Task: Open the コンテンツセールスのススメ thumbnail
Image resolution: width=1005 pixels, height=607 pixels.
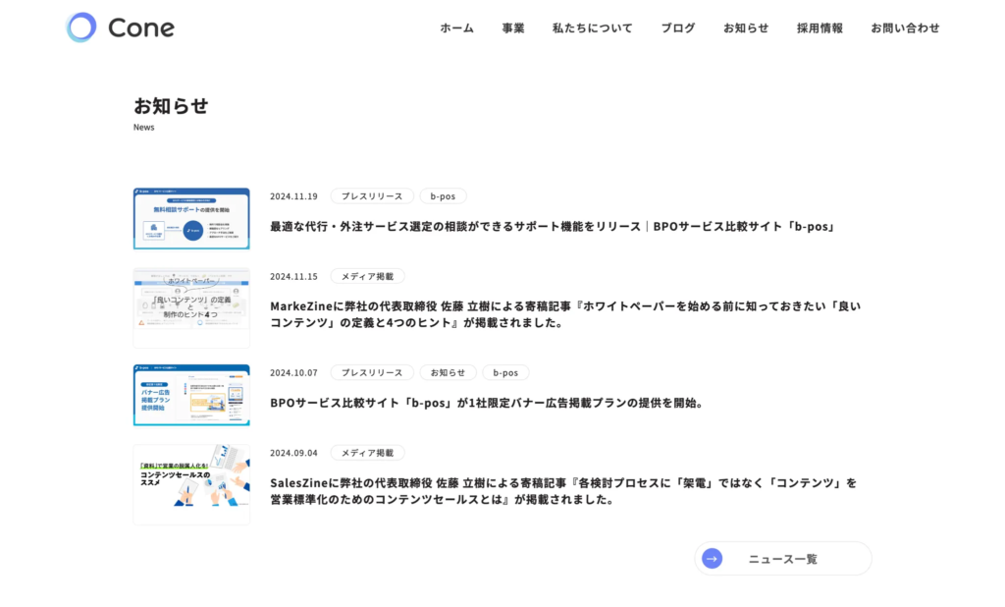Action: pos(191,484)
